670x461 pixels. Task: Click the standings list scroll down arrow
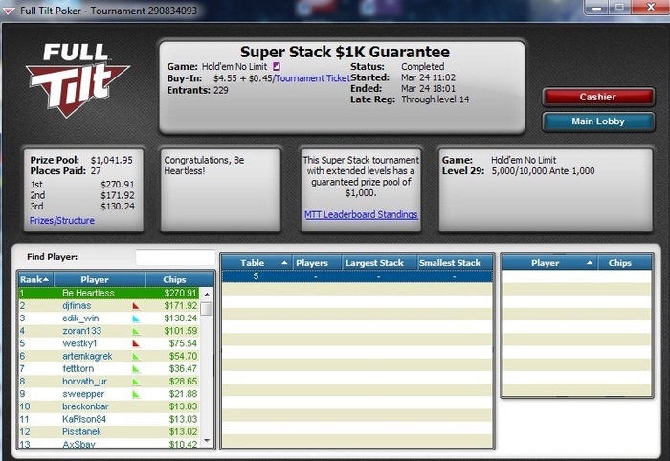pyautogui.click(x=207, y=440)
